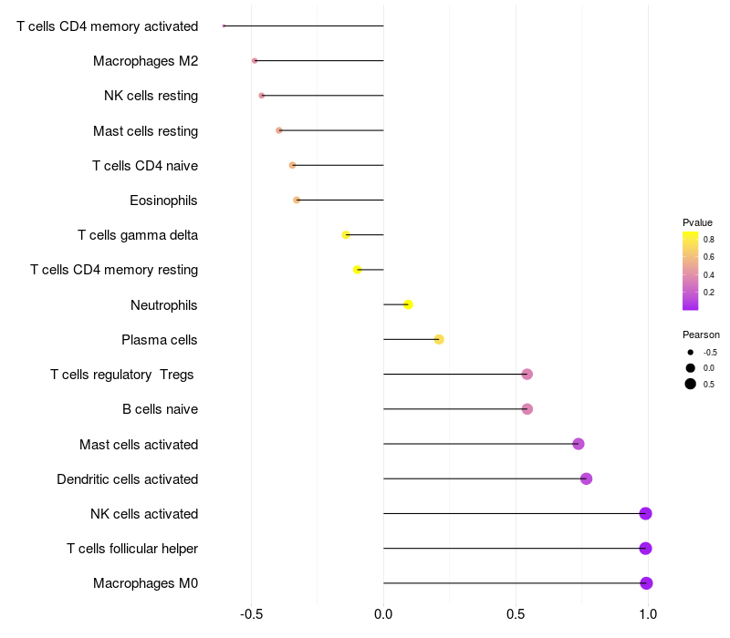730x638 pixels.
Task: Click the NK cells activated purple dot
Action: pos(645,514)
